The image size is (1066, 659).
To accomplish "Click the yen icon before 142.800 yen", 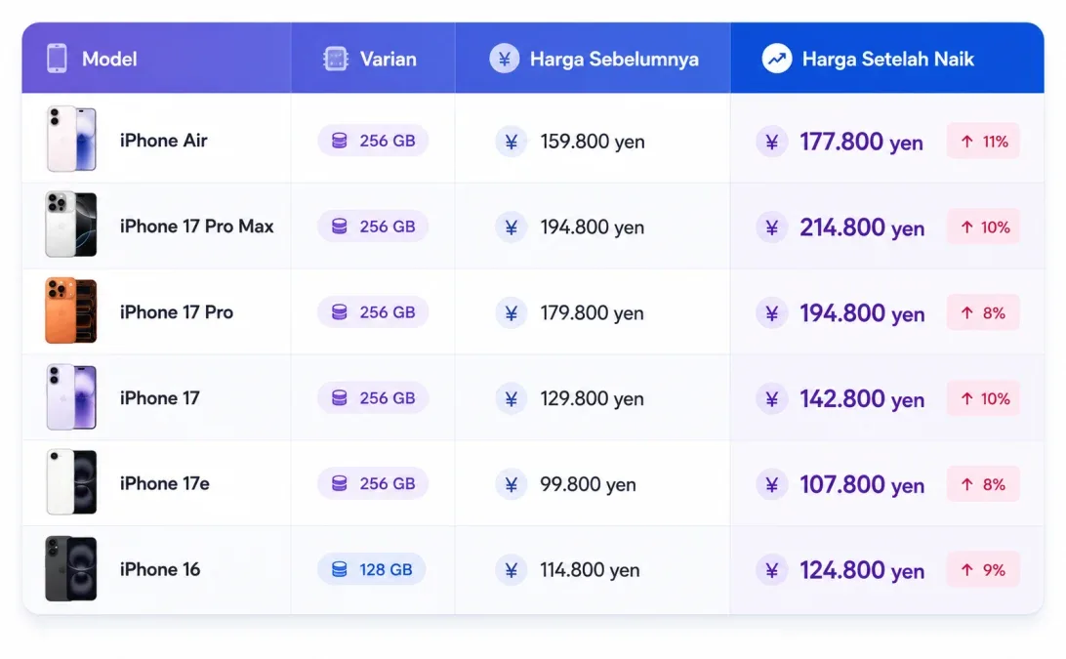I will (x=771, y=398).
